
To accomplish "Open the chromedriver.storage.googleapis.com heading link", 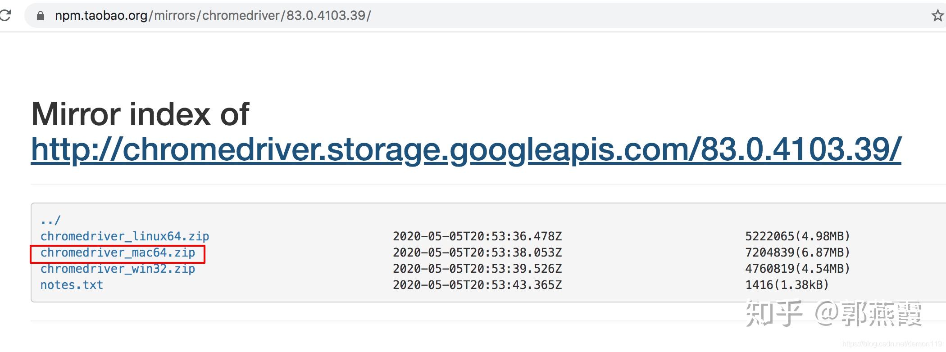I will click(x=466, y=149).
